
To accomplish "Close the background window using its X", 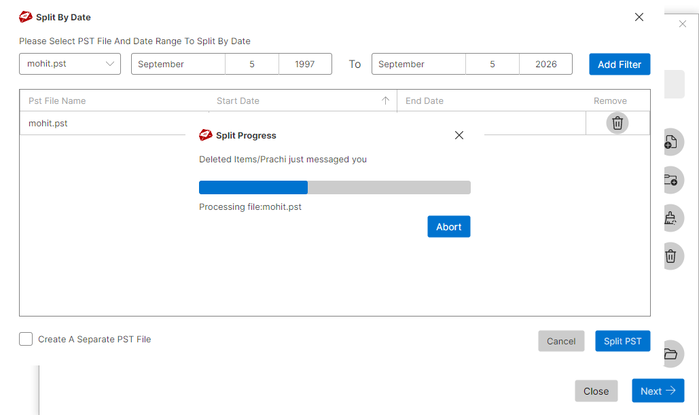I will [x=683, y=24].
